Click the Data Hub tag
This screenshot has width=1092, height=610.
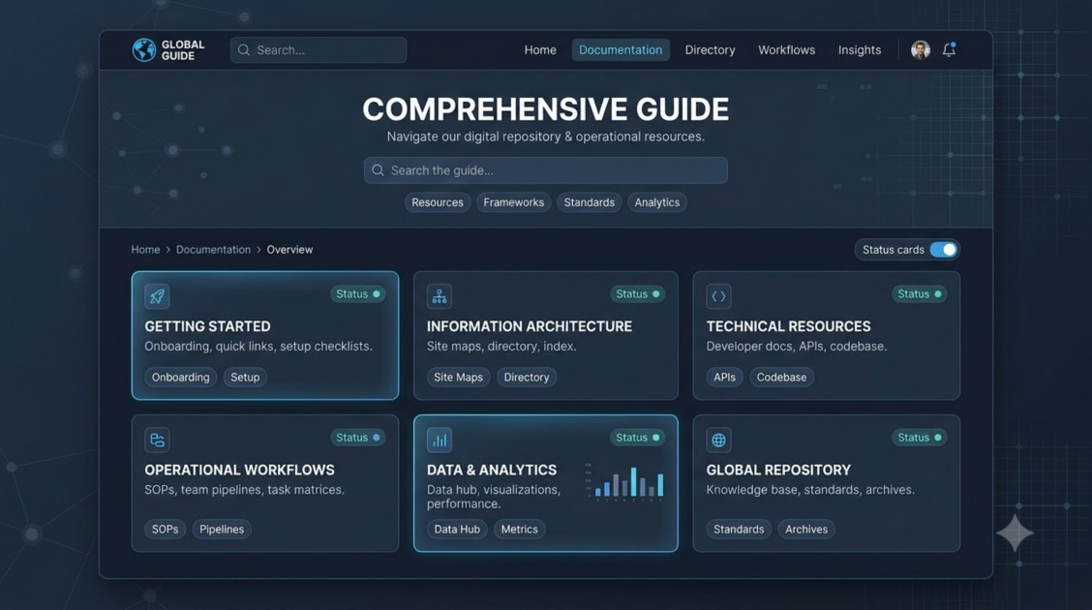coord(457,530)
